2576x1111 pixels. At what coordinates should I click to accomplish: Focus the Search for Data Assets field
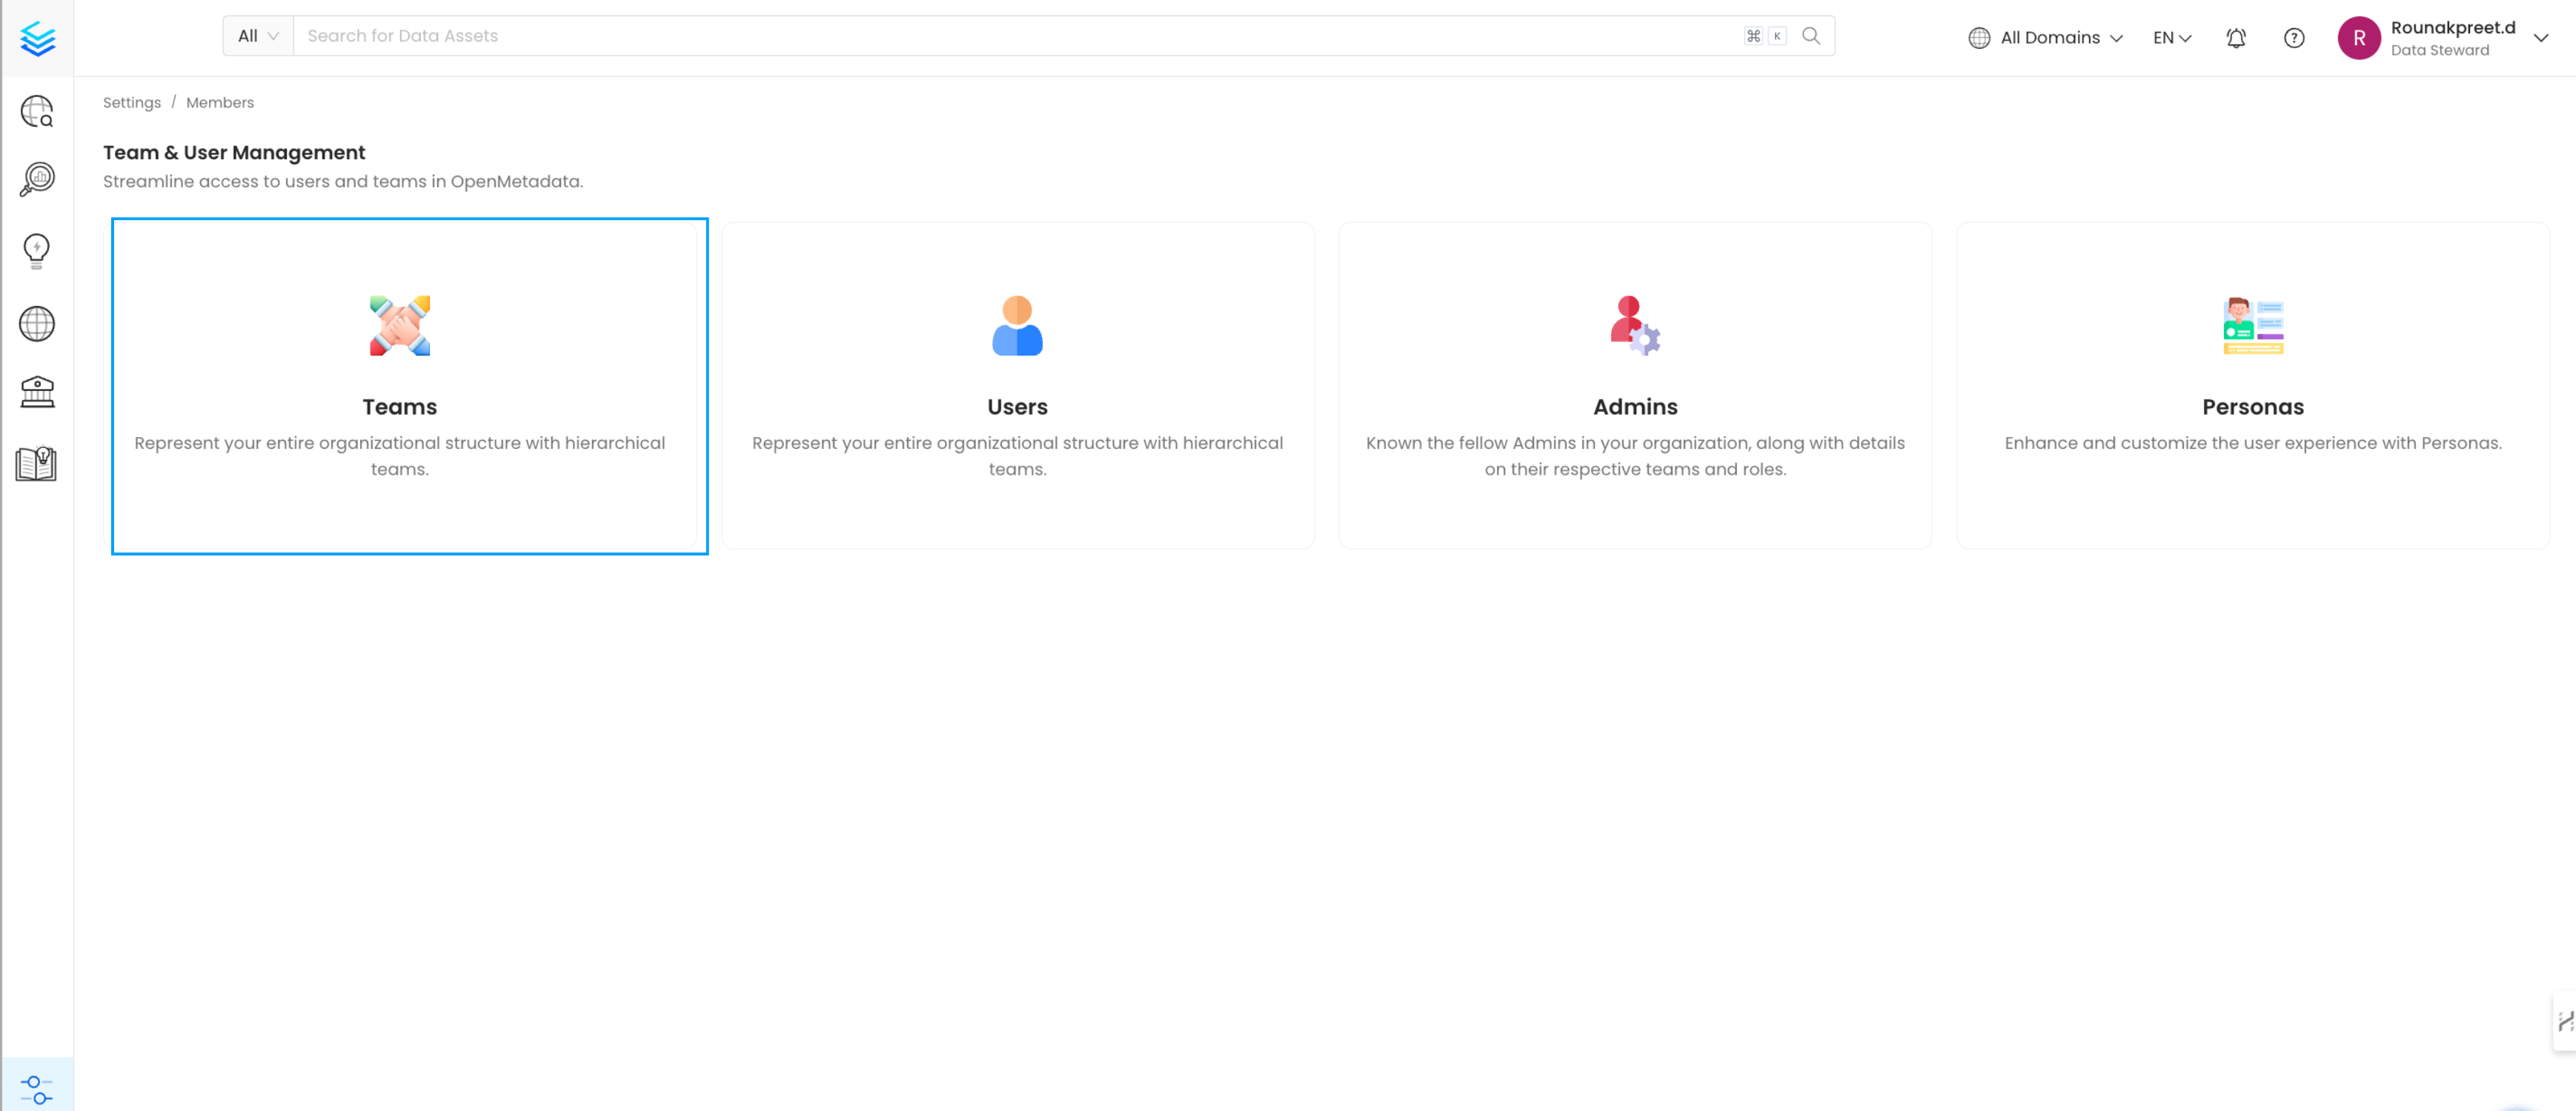point(1000,36)
